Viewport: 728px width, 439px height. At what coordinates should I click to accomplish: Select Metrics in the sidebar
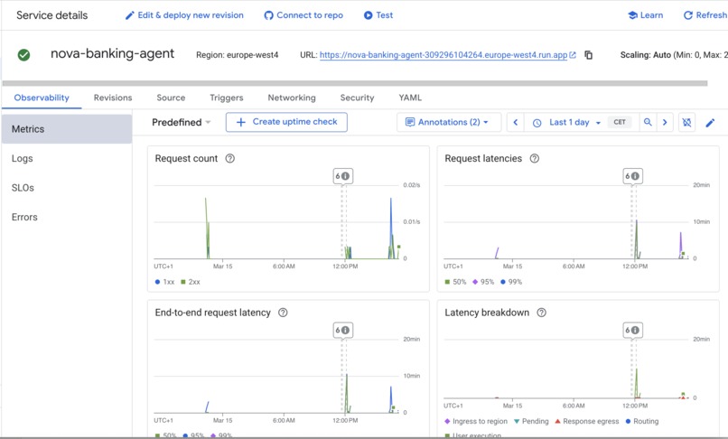pos(67,129)
